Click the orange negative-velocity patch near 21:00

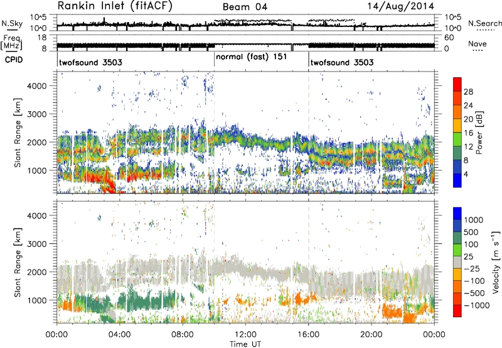[x=393, y=311]
